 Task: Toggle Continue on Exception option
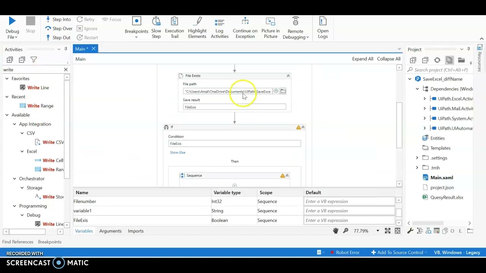click(245, 27)
